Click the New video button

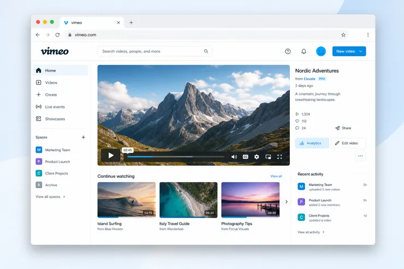coord(349,51)
